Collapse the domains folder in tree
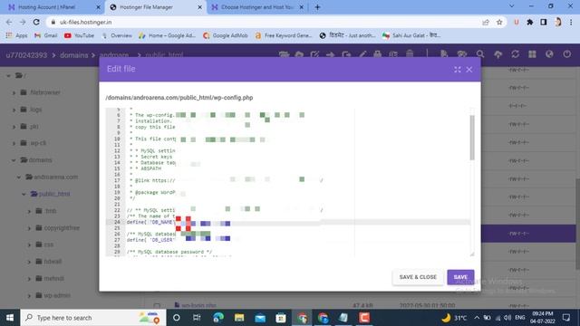This screenshot has width=580, height=326. click(14, 160)
